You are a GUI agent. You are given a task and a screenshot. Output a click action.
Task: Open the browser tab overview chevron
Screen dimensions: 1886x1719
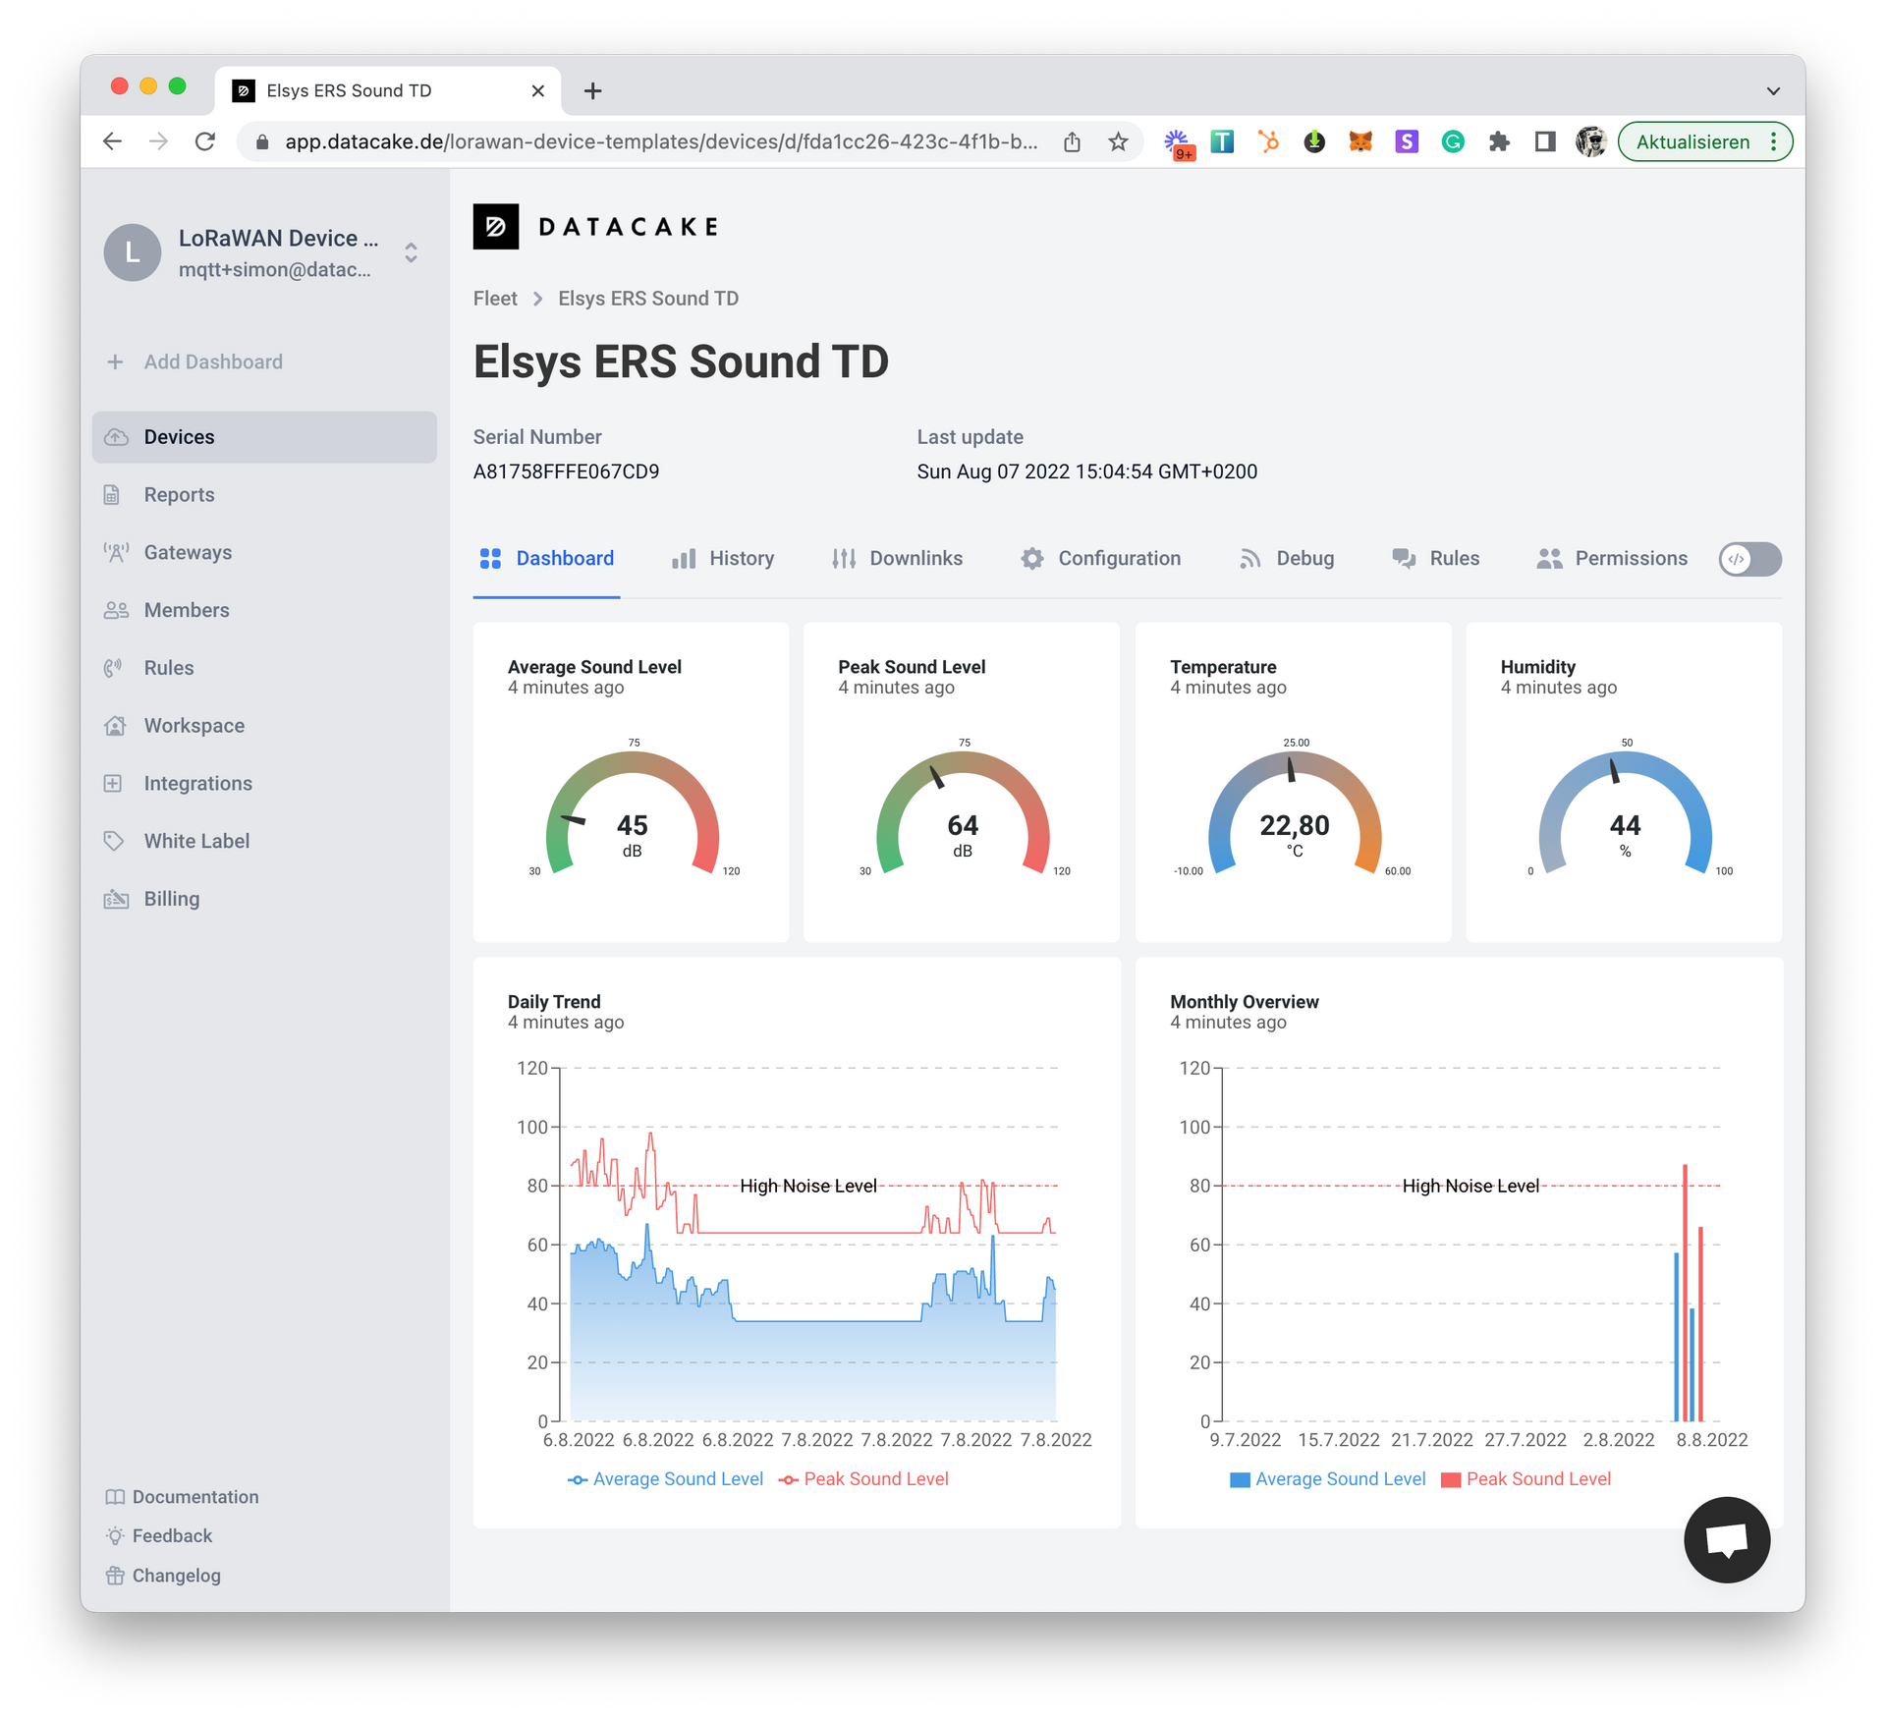[1773, 89]
